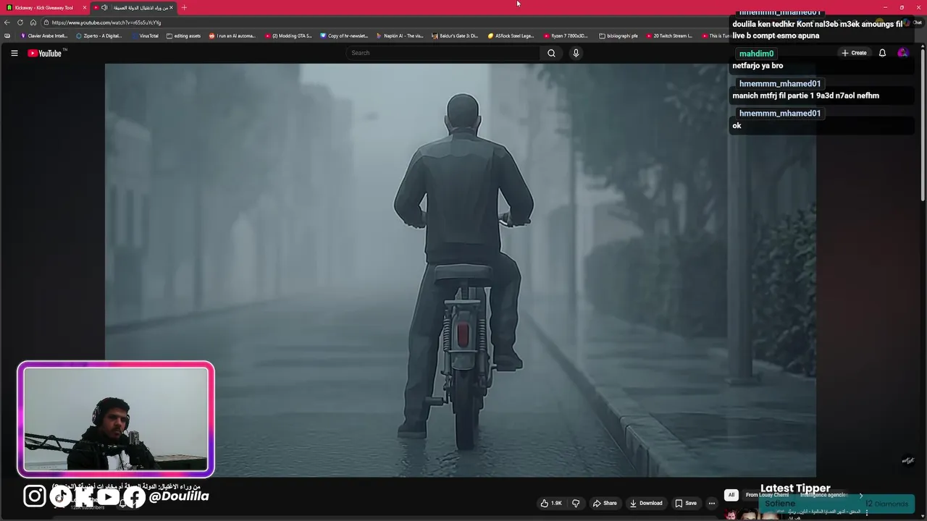Open the VirusTotal bookmark
This screenshot has height=521, width=927.
pyautogui.click(x=145, y=35)
